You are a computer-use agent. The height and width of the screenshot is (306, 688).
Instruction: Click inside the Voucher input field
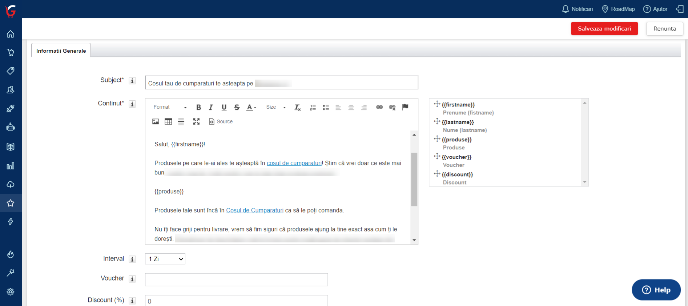tap(236, 280)
